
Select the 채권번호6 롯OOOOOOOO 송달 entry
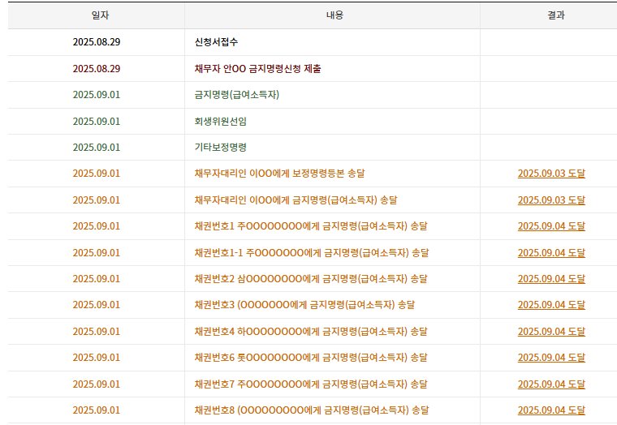tap(311, 358)
